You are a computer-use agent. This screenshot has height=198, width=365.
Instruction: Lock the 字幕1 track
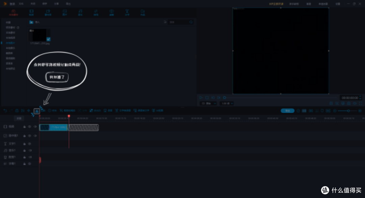[x=24, y=164]
